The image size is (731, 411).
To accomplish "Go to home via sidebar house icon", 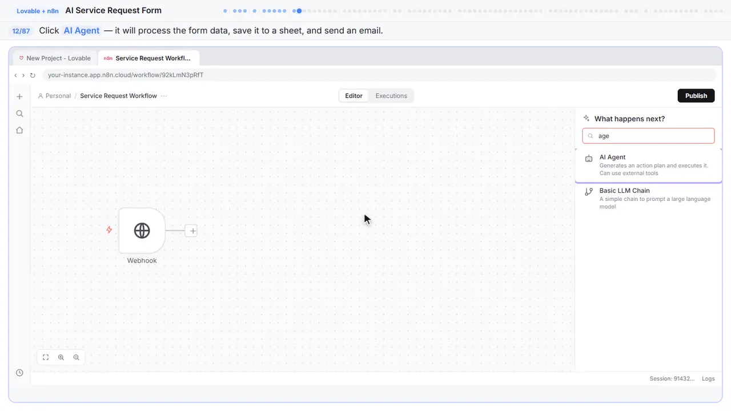I will click(x=19, y=130).
